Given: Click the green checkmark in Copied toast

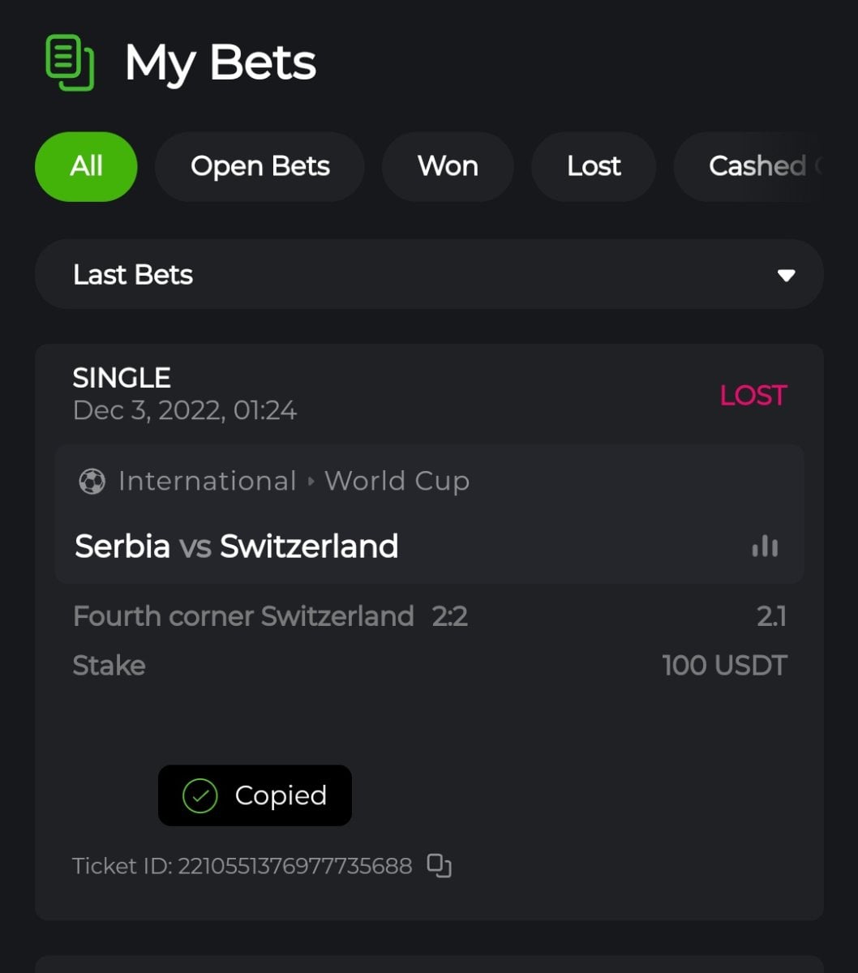Looking at the screenshot, I should click(x=199, y=795).
